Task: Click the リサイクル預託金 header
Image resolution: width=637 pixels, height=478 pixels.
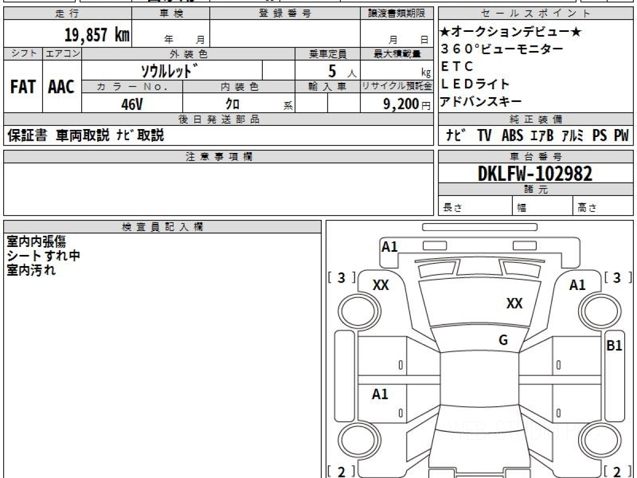Action: pyautogui.click(x=397, y=87)
